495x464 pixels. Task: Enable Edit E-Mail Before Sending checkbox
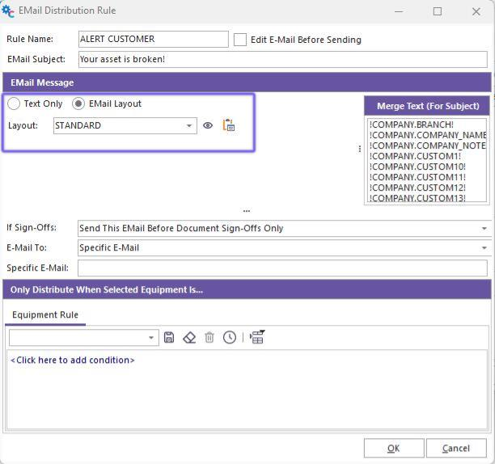(240, 40)
